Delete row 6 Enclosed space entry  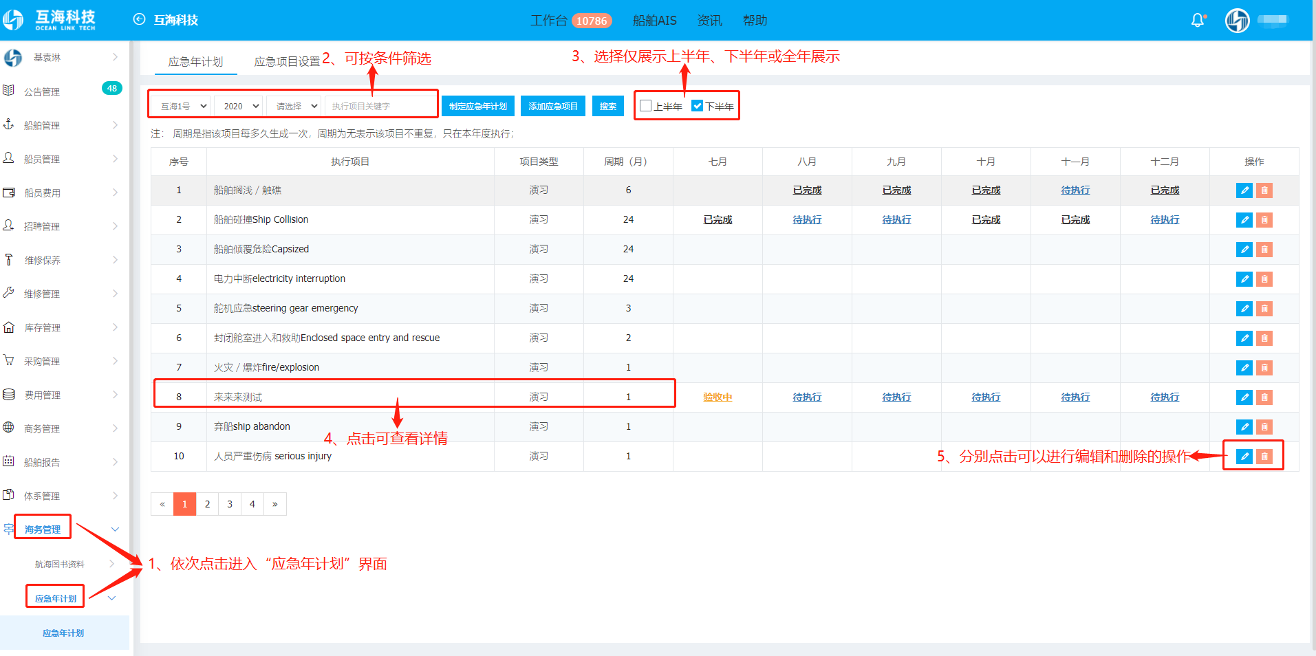[1264, 338]
